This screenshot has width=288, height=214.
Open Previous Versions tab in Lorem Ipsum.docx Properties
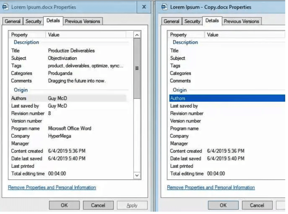tap(82, 21)
